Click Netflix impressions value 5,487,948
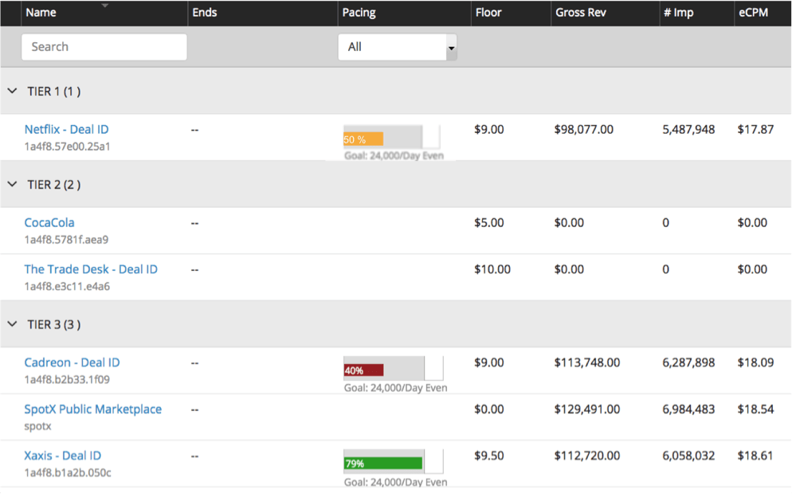 coord(688,130)
